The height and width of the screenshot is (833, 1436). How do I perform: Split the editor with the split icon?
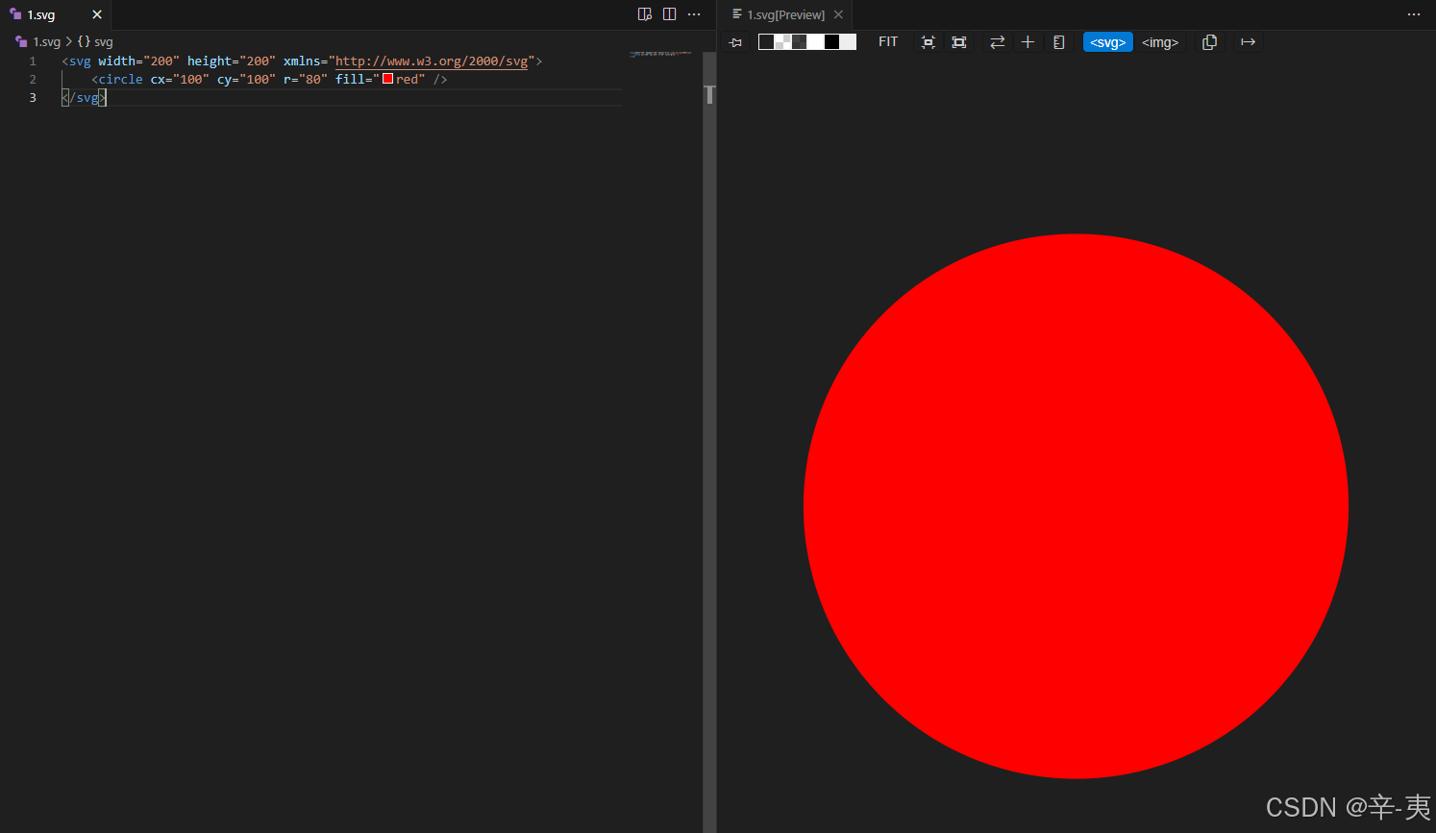[x=670, y=14]
